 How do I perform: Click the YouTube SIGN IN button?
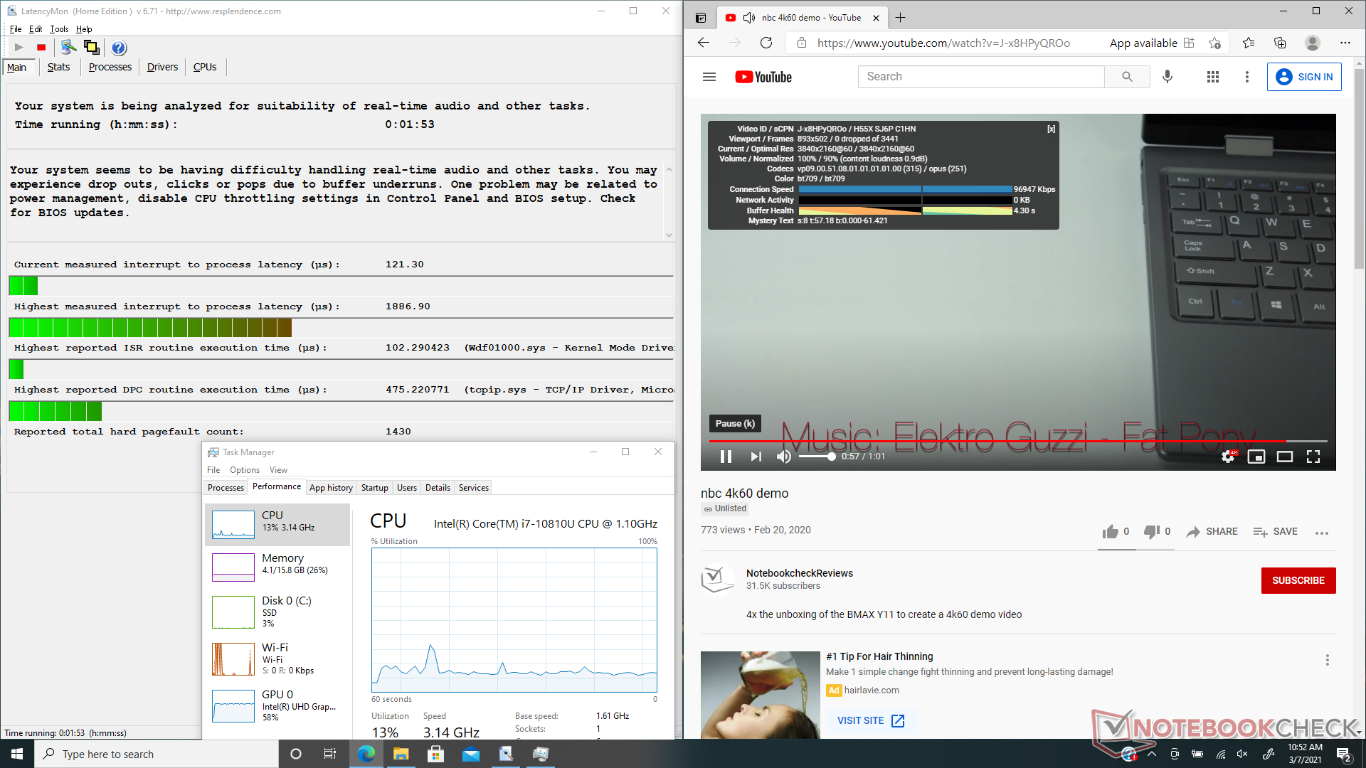coord(1304,77)
